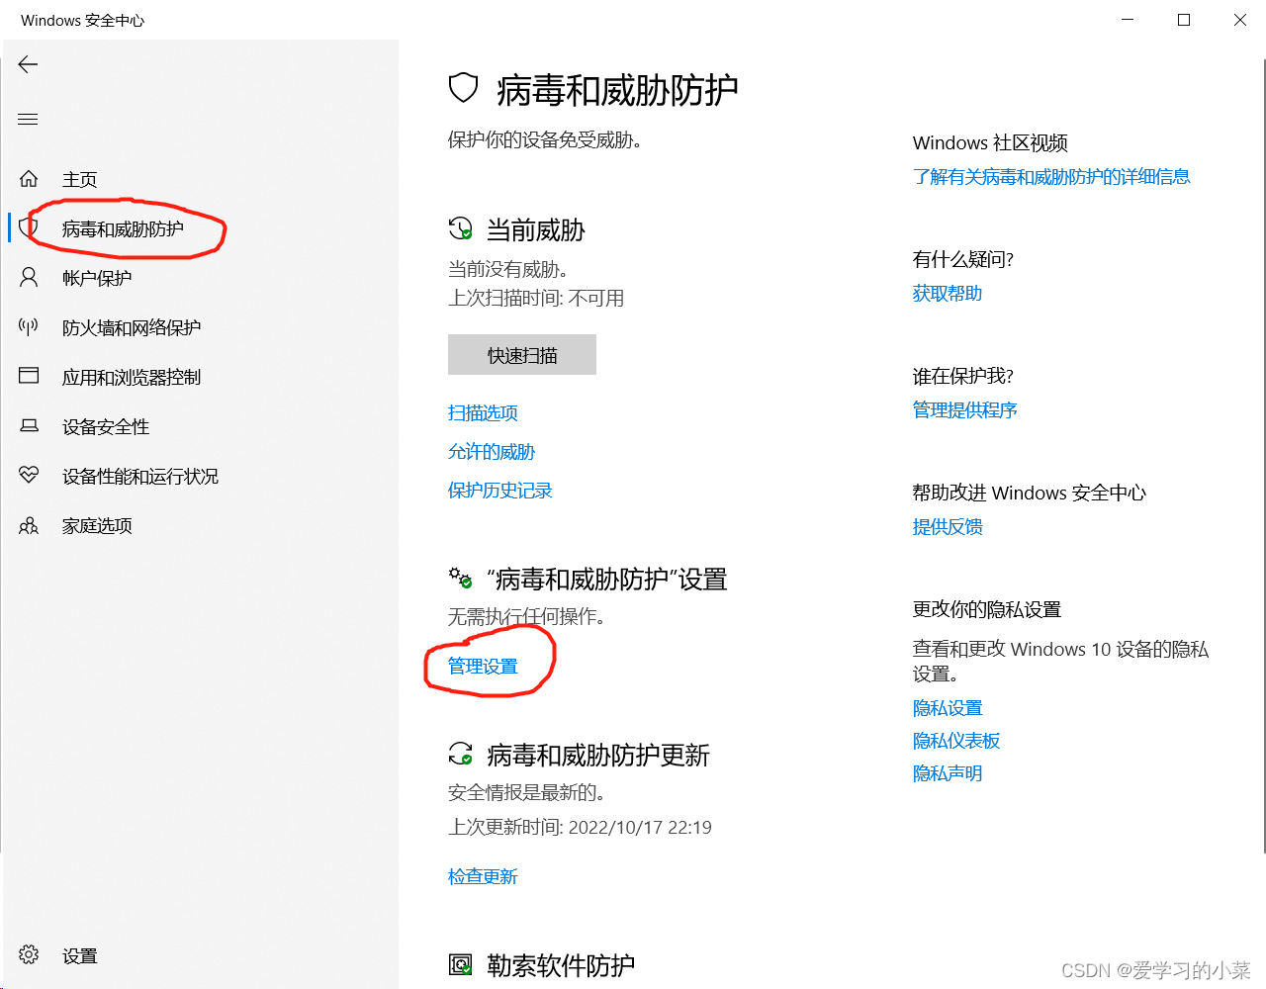Click the shield icon beside 病毒和威胁防护 in sidebar
The image size is (1266, 989).
click(x=29, y=228)
